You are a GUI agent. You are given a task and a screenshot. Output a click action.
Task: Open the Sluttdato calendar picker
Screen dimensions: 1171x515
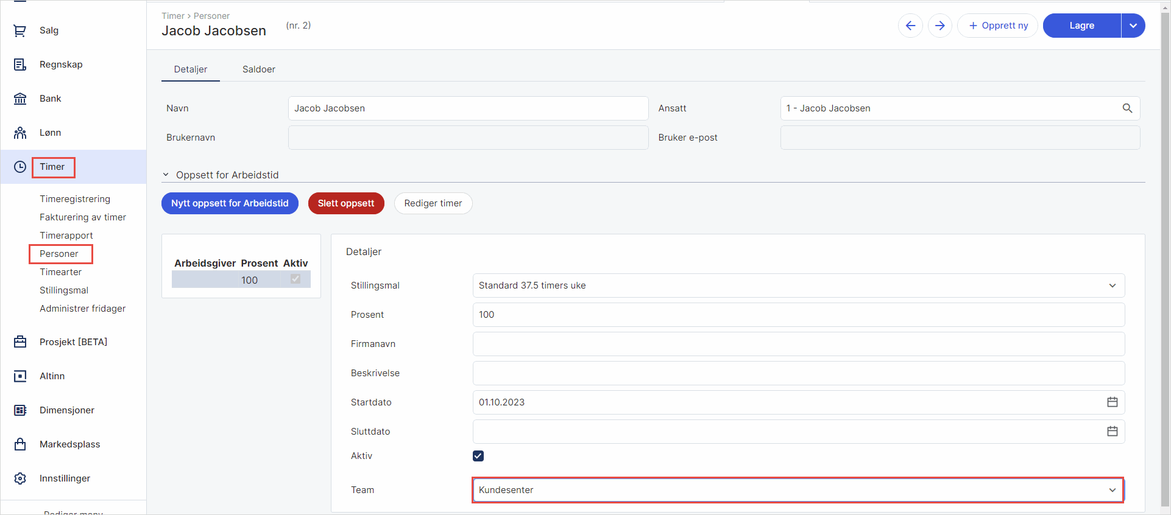pos(1112,432)
